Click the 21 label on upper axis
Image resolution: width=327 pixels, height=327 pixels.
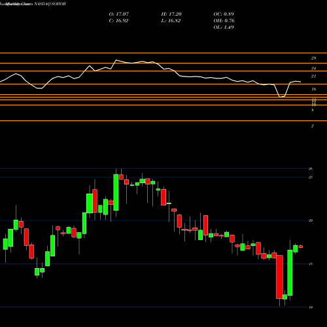pos(313,77)
